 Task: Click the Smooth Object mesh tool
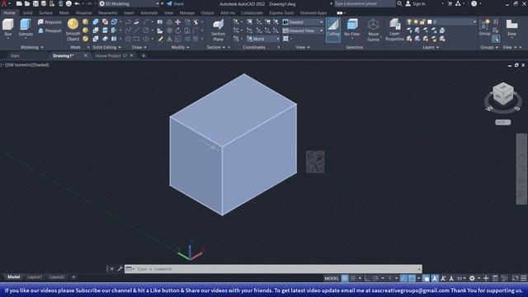(73, 30)
